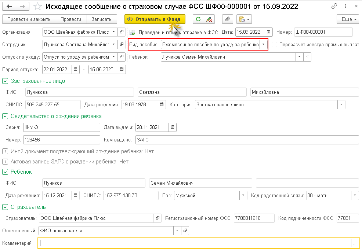Click into the Комментарий text field
This screenshot has width=362, height=251.
[x=195, y=243]
